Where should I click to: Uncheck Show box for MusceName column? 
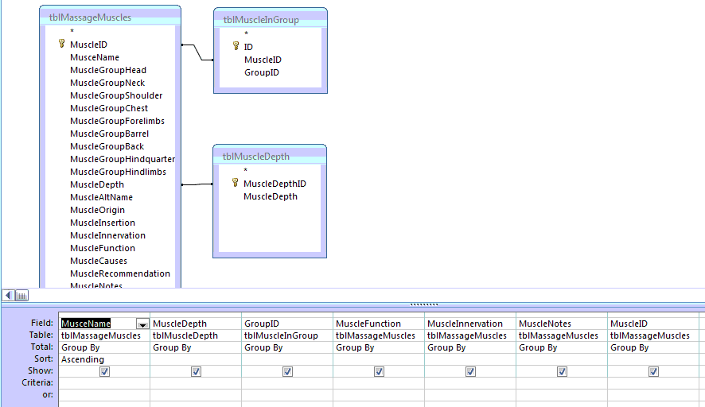pos(104,371)
